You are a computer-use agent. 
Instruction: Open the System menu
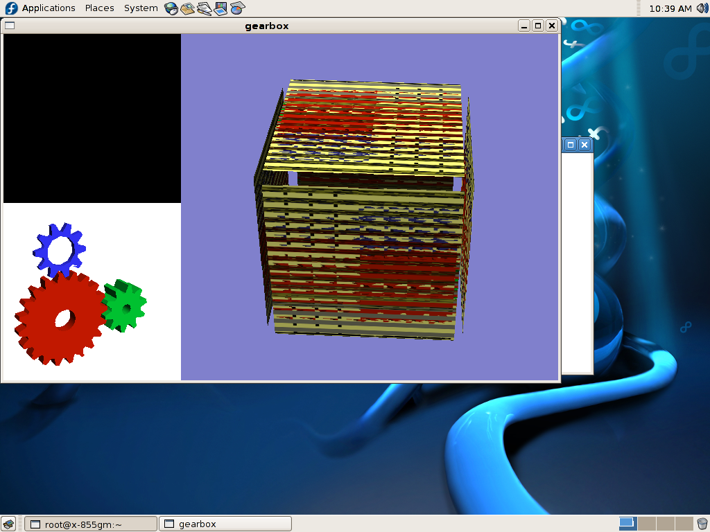(x=141, y=8)
